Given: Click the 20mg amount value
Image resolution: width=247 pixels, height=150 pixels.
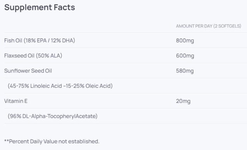Looking at the screenshot, I should pyautogui.click(x=183, y=101).
